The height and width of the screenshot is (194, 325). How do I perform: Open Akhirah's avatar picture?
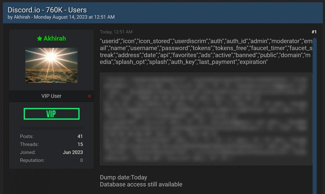tap(51, 65)
